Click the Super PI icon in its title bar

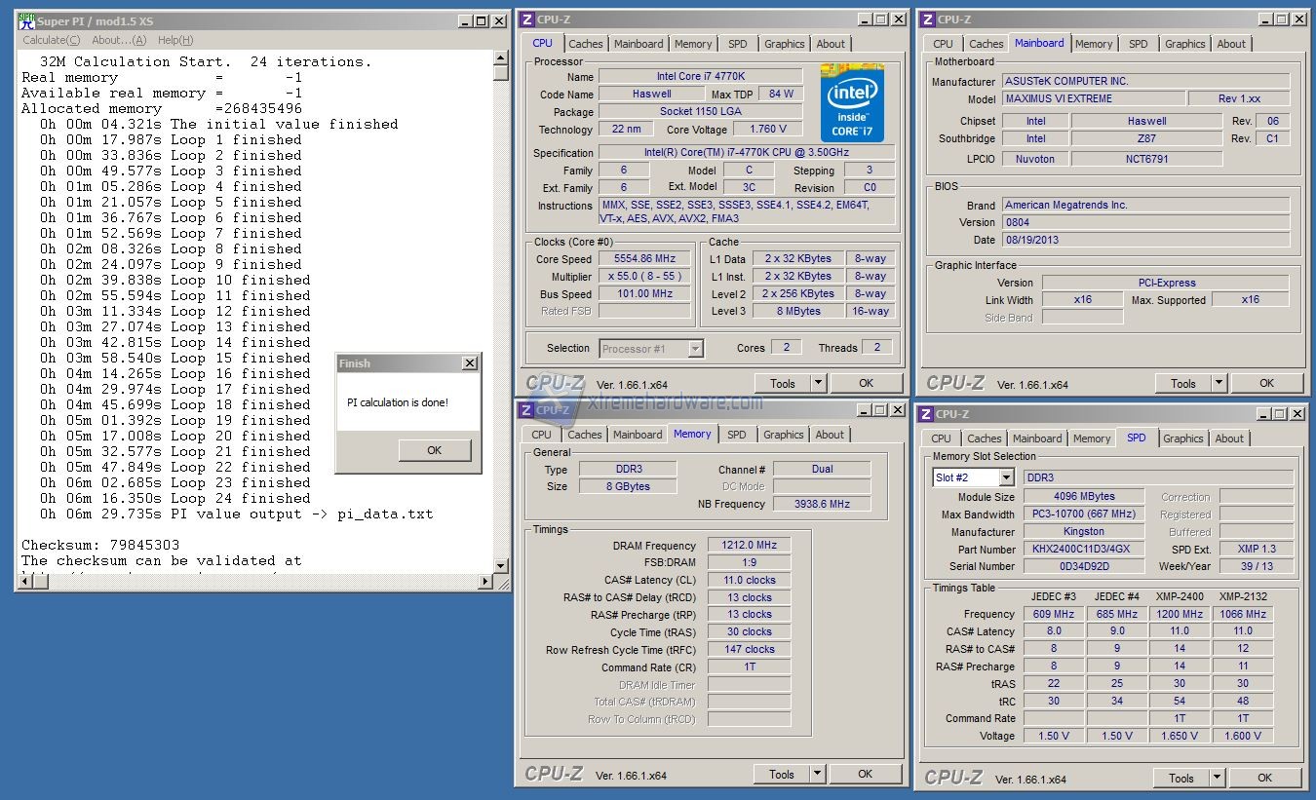click(x=27, y=21)
